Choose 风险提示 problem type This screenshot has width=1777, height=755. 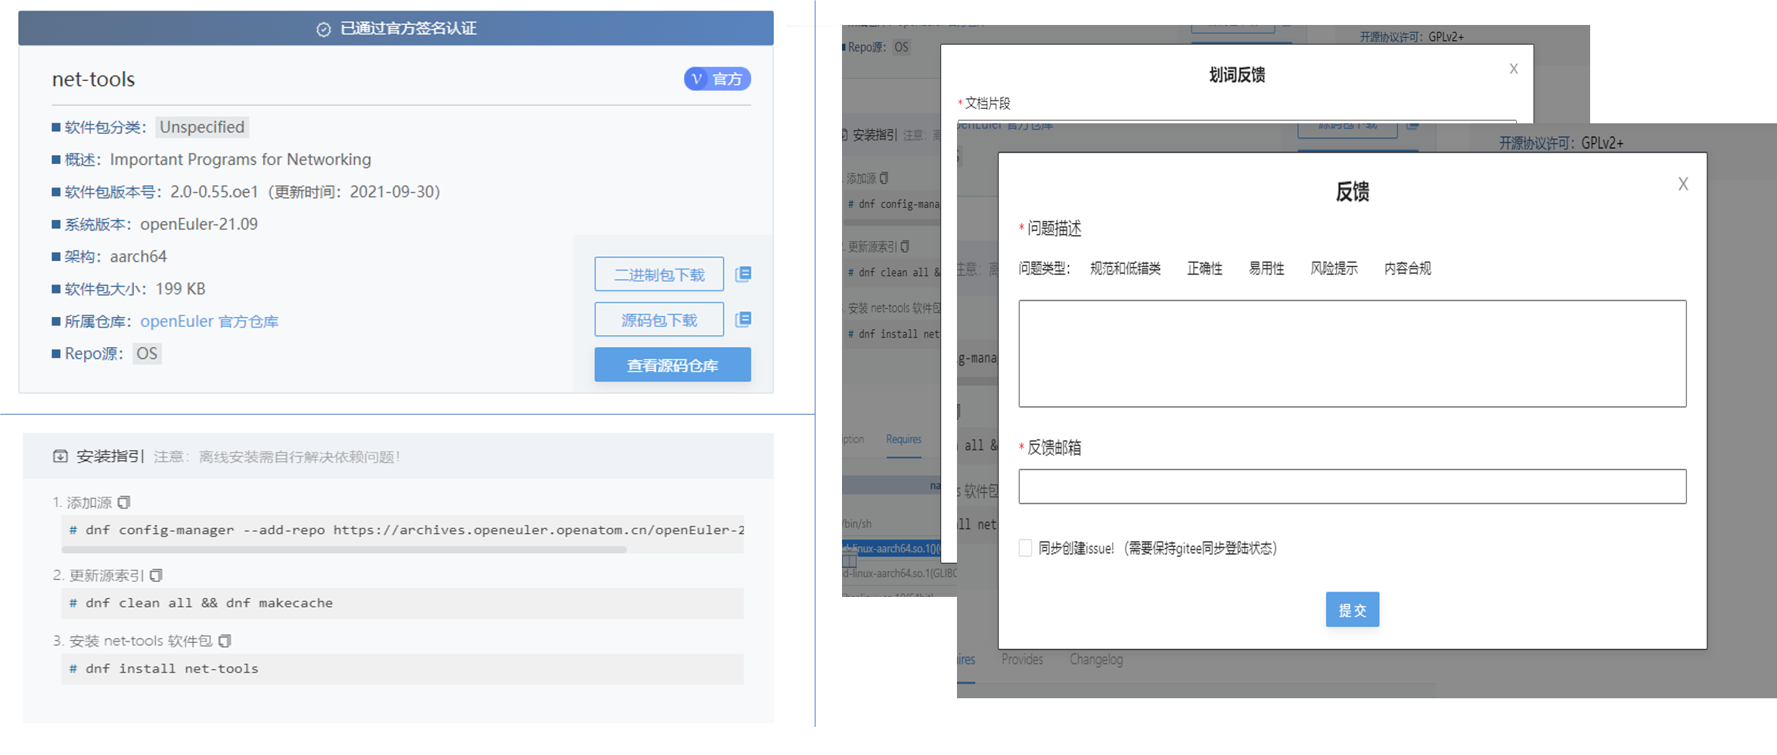1334,269
